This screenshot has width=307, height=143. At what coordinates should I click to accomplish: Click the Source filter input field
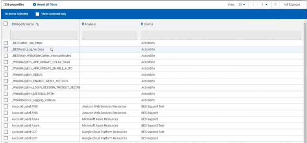[221, 35]
